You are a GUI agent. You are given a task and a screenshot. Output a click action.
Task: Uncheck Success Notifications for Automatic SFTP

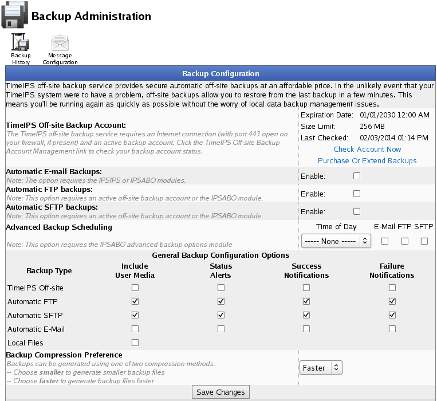coord(306,315)
